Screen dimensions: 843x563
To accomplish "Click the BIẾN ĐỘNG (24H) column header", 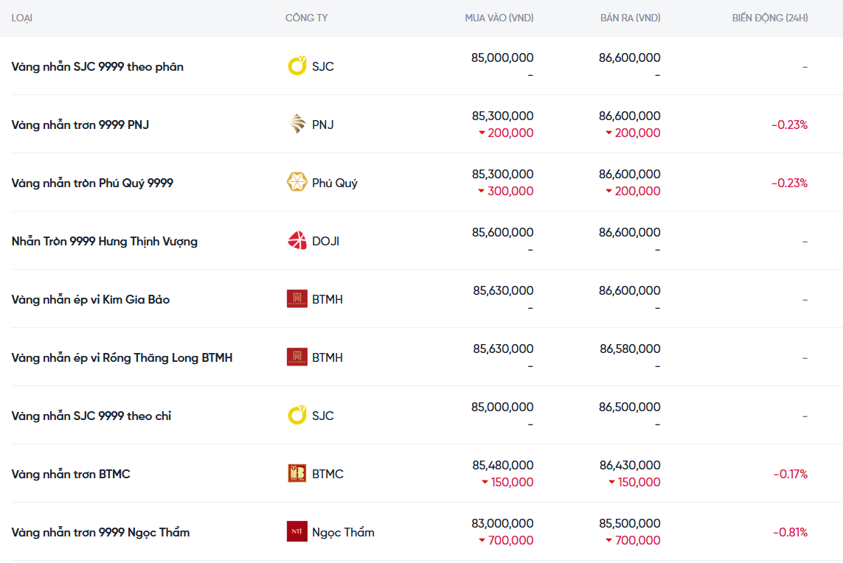I will click(770, 18).
